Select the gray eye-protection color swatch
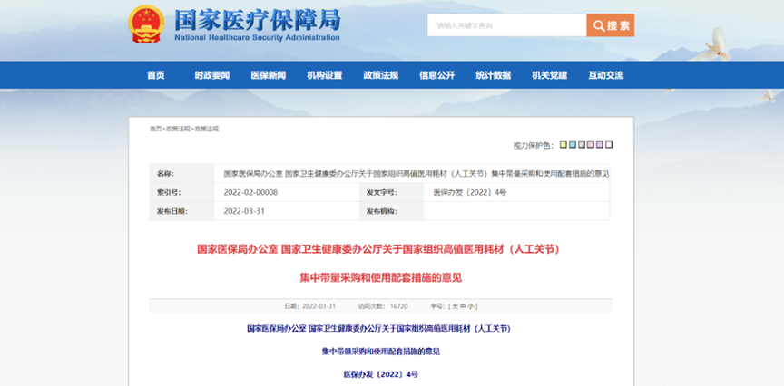Viewport: 784px width, 386px height. 581,145
